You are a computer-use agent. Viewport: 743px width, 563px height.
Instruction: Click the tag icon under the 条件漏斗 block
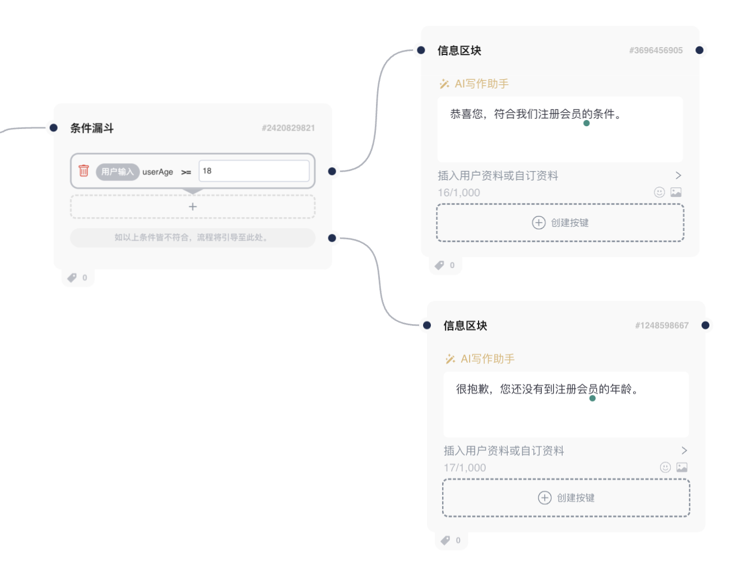click(x=72, y=278)
